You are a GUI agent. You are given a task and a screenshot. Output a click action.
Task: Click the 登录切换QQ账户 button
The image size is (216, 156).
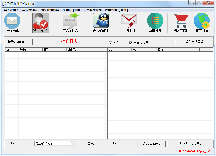(x=18, y=42)
